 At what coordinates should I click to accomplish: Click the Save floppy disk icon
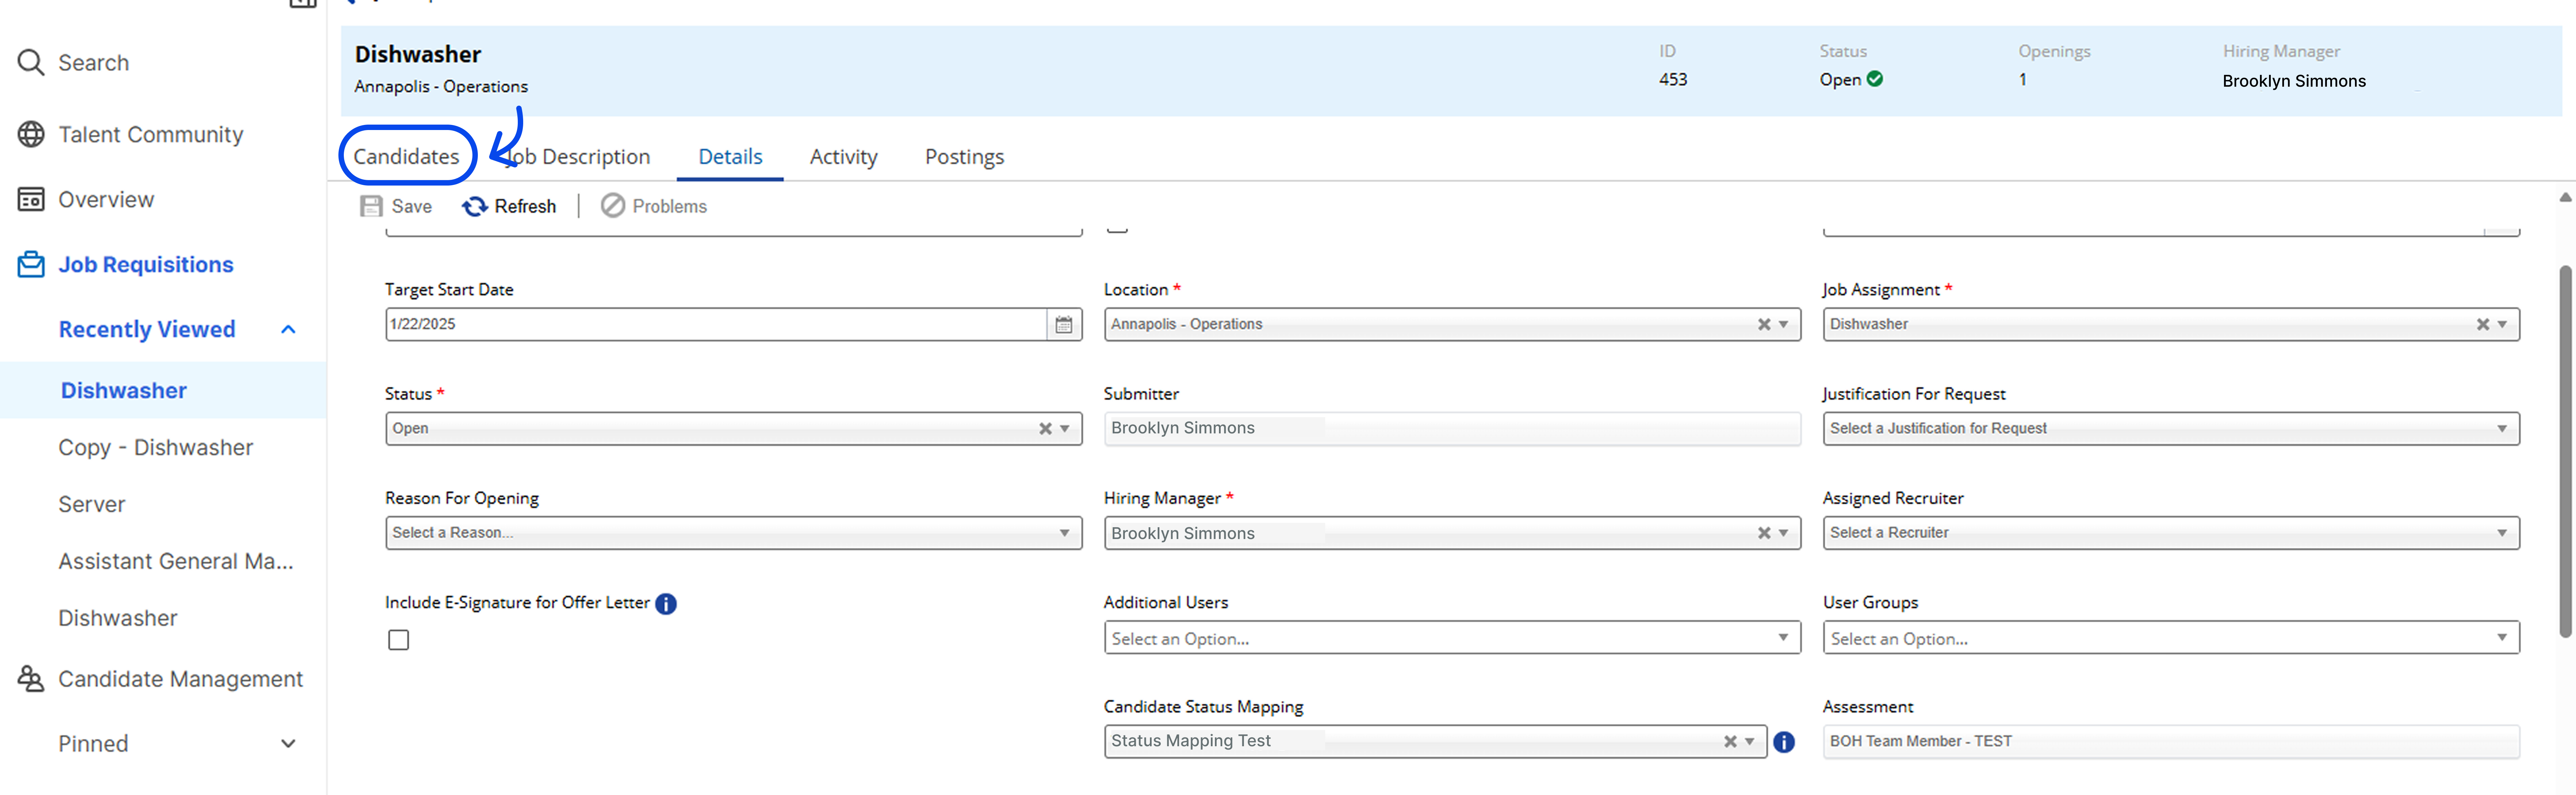pyautogui.click(x=371, y=206)
